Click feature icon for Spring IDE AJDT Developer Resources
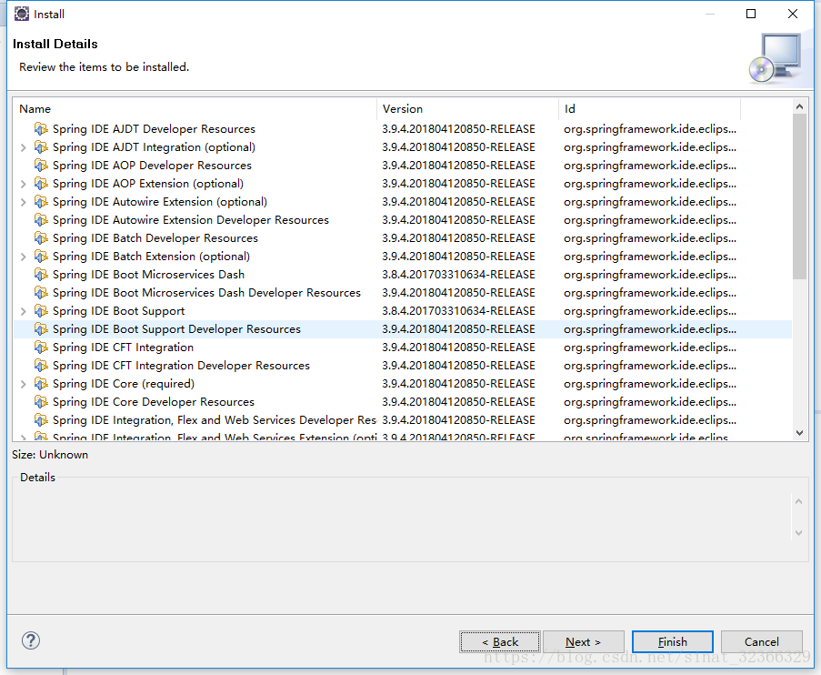The height and width of the screenshot is (675, 821). click(x=41, y=128)
